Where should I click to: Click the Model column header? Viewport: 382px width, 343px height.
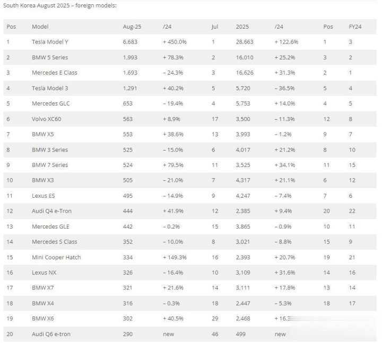[40, 27]
